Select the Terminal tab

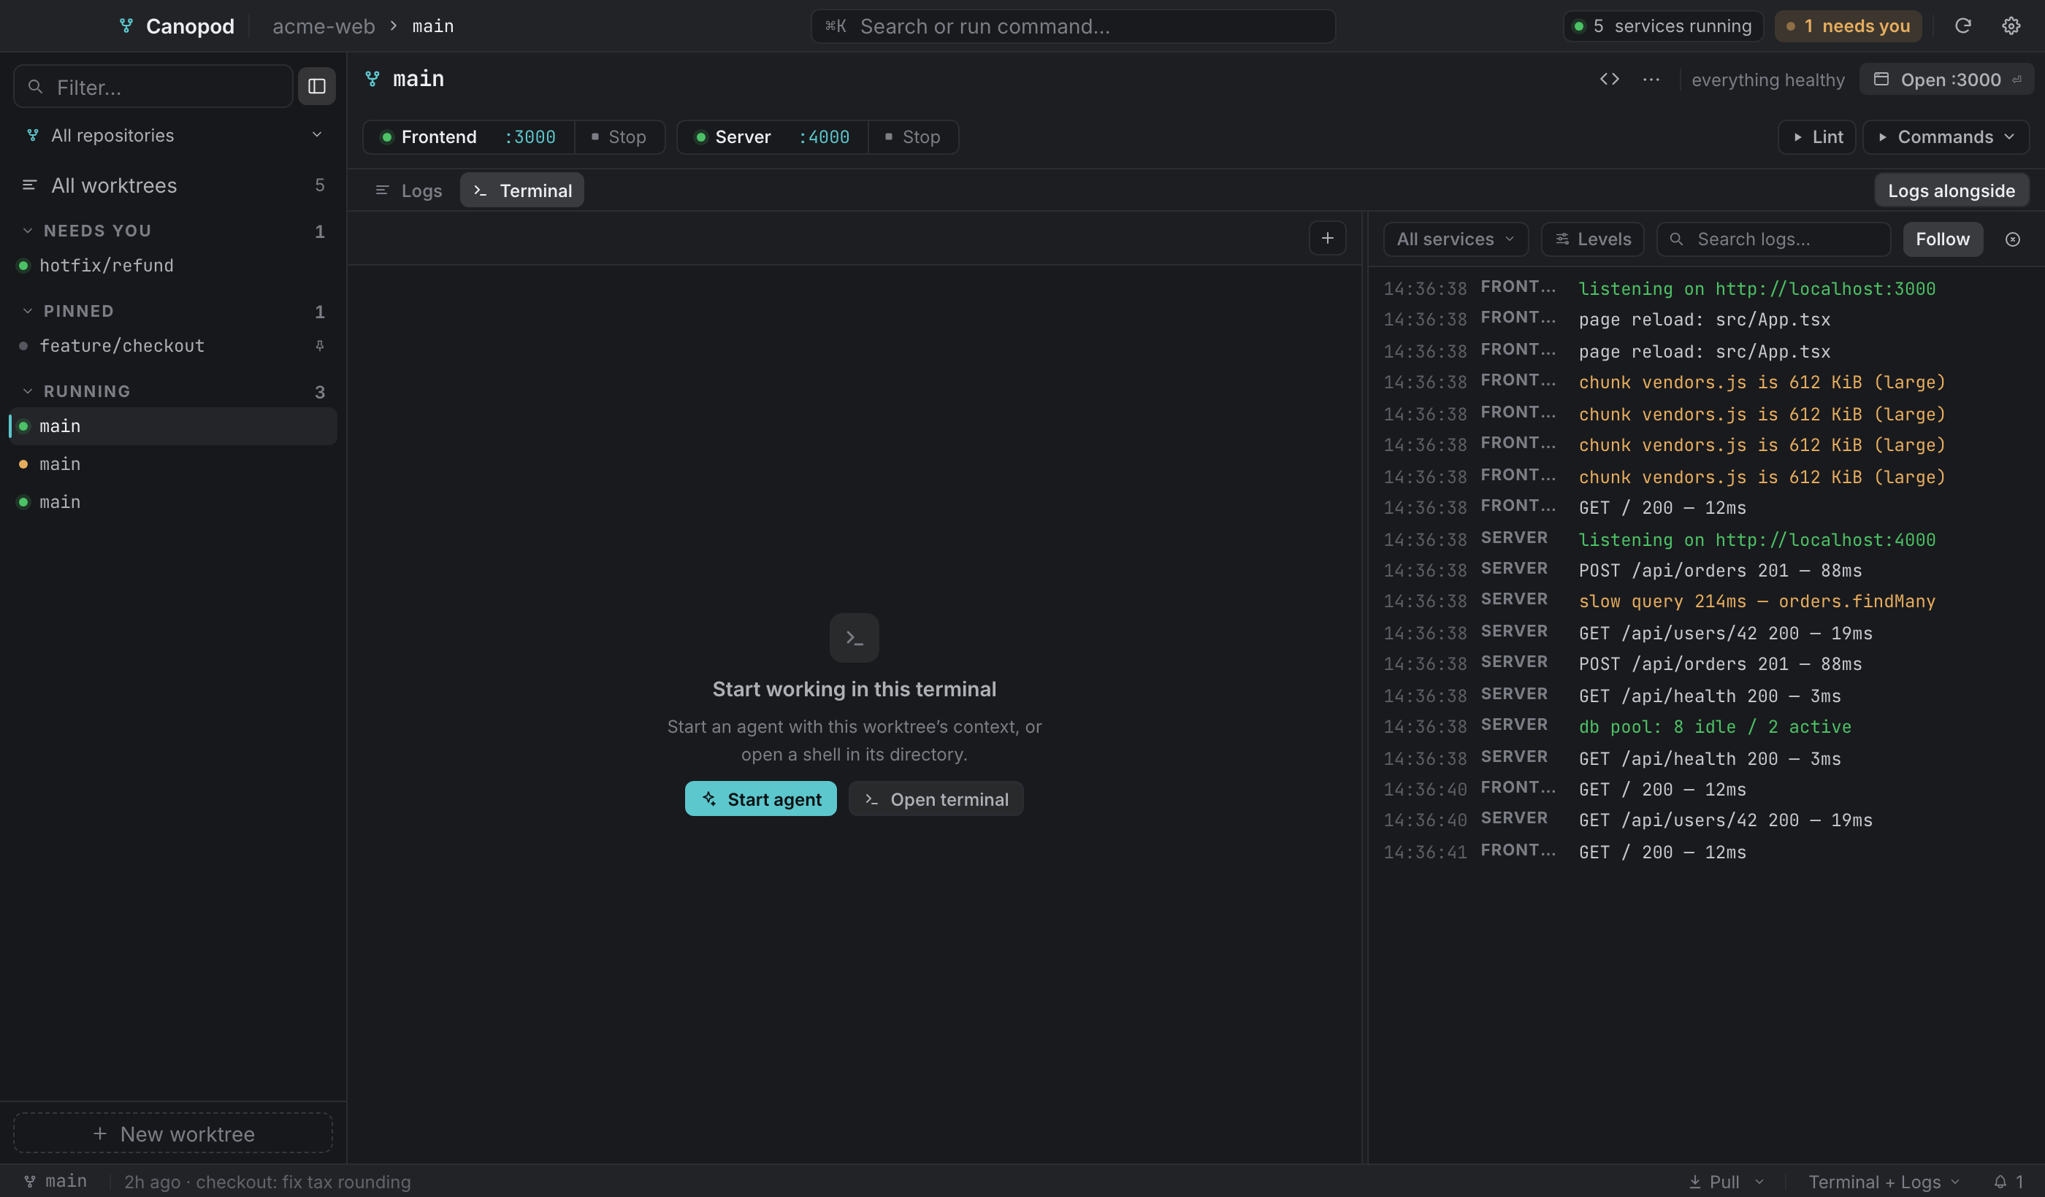(521, 190)
